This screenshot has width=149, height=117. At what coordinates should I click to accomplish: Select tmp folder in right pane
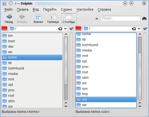click(x=106, y=94)
